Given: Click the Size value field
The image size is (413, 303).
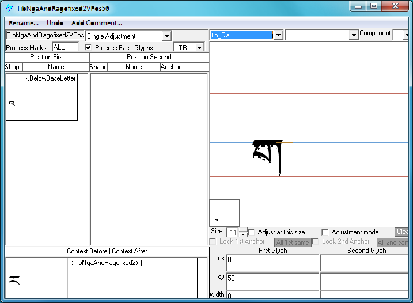Looking at the screenshot, I should (232, 232).
